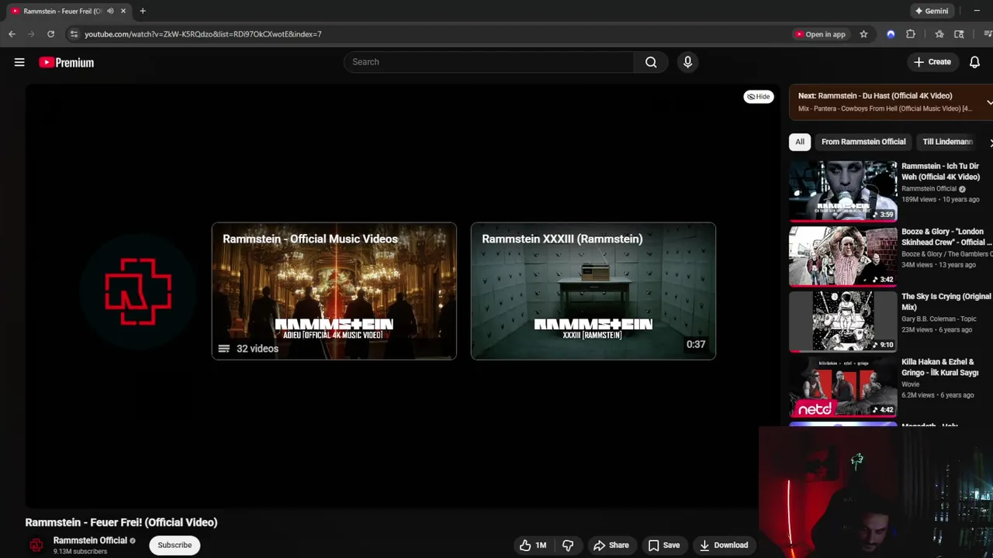Subscribe to Rammstein Official

(x=175, y=545)
